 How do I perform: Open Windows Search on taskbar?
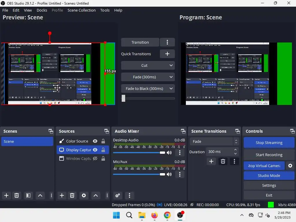(x=129, y=215)
